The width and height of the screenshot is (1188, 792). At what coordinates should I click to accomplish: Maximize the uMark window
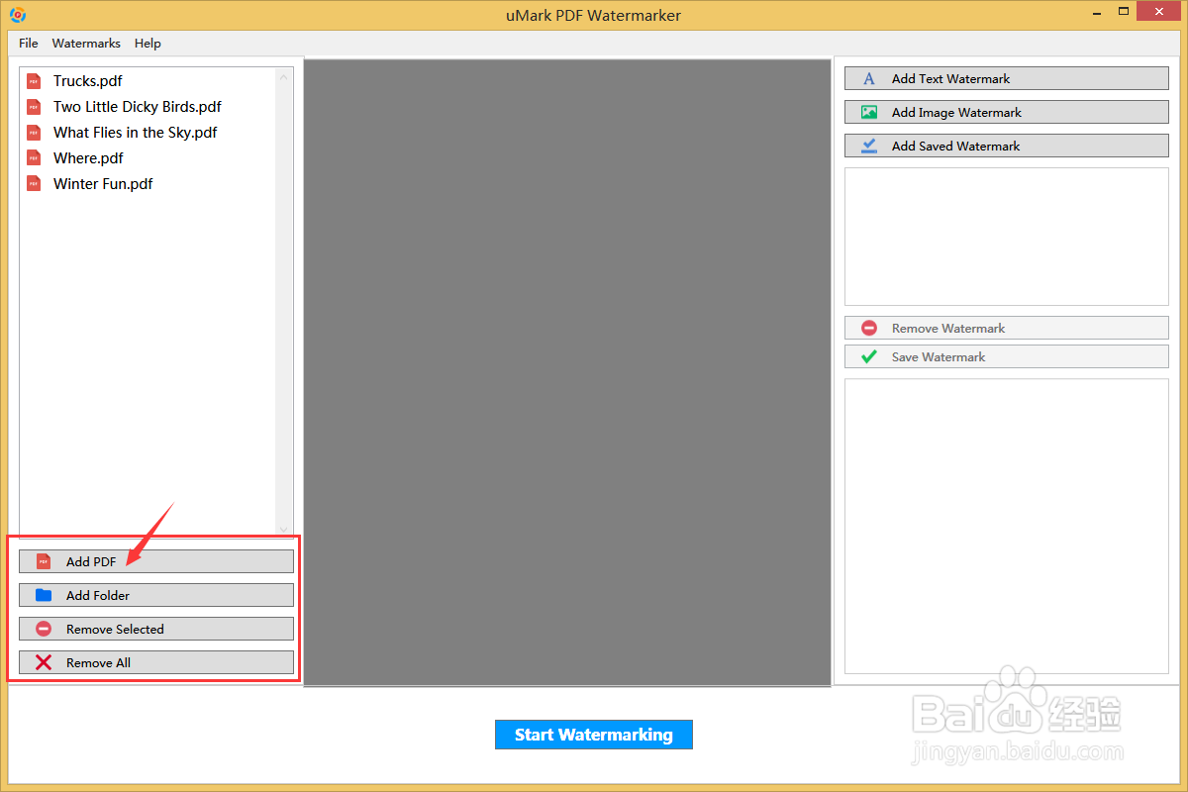click(x=1124, y=13)
